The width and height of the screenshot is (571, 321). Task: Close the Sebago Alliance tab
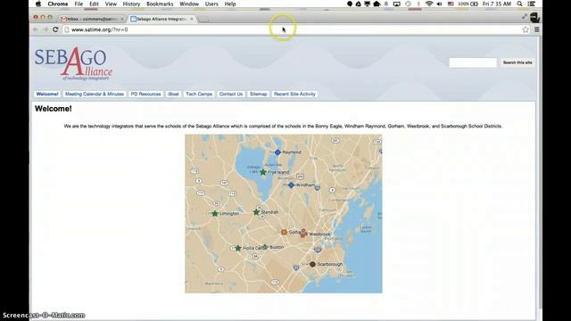click(x=192, y=19)
